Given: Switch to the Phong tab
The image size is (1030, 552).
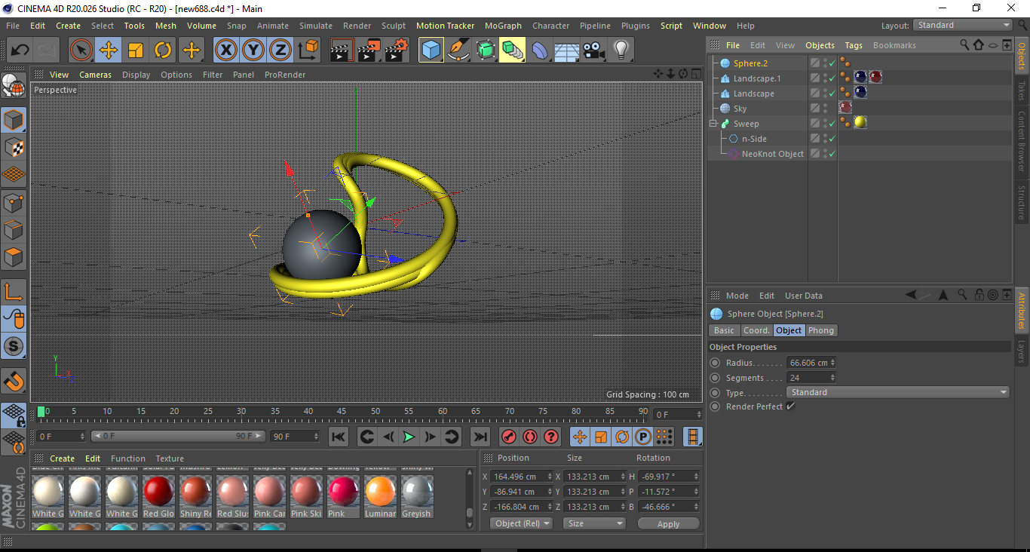Looking at the screenshot, I should click(x=821, y=330).
